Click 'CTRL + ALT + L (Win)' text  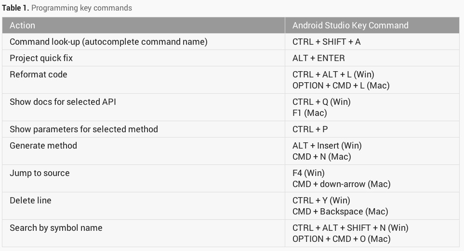[333, 75]
